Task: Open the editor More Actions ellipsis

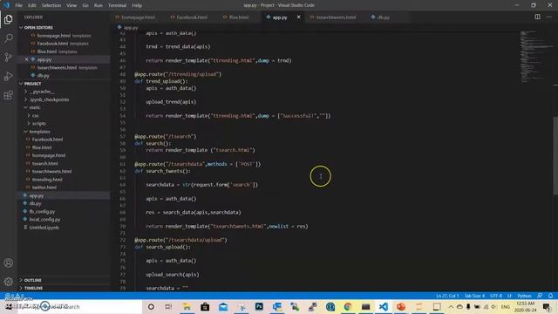Action: (549, 17)
